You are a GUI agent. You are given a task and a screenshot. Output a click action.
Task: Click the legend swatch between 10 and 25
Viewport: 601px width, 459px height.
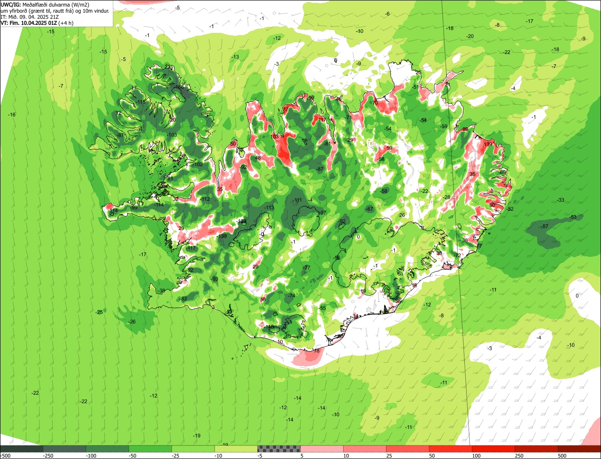click(x=365, y=449)
